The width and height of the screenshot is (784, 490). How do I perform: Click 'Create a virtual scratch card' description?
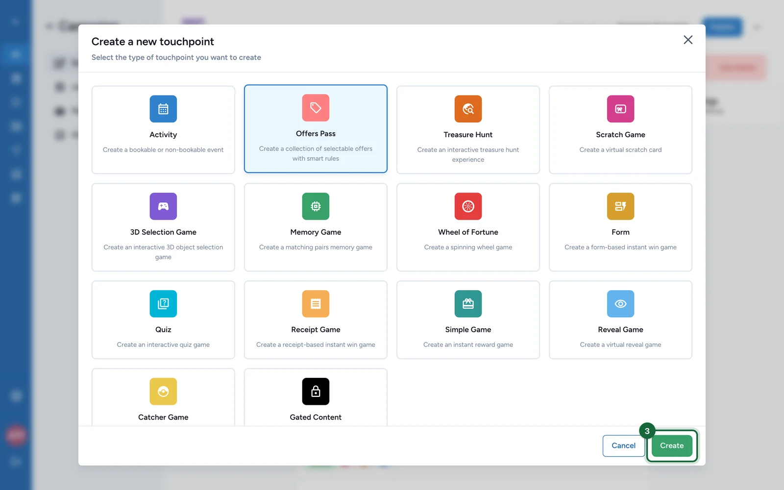coord(620,150)
